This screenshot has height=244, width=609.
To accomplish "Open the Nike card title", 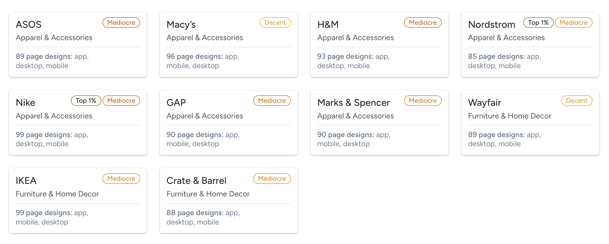I will [26, 103].
